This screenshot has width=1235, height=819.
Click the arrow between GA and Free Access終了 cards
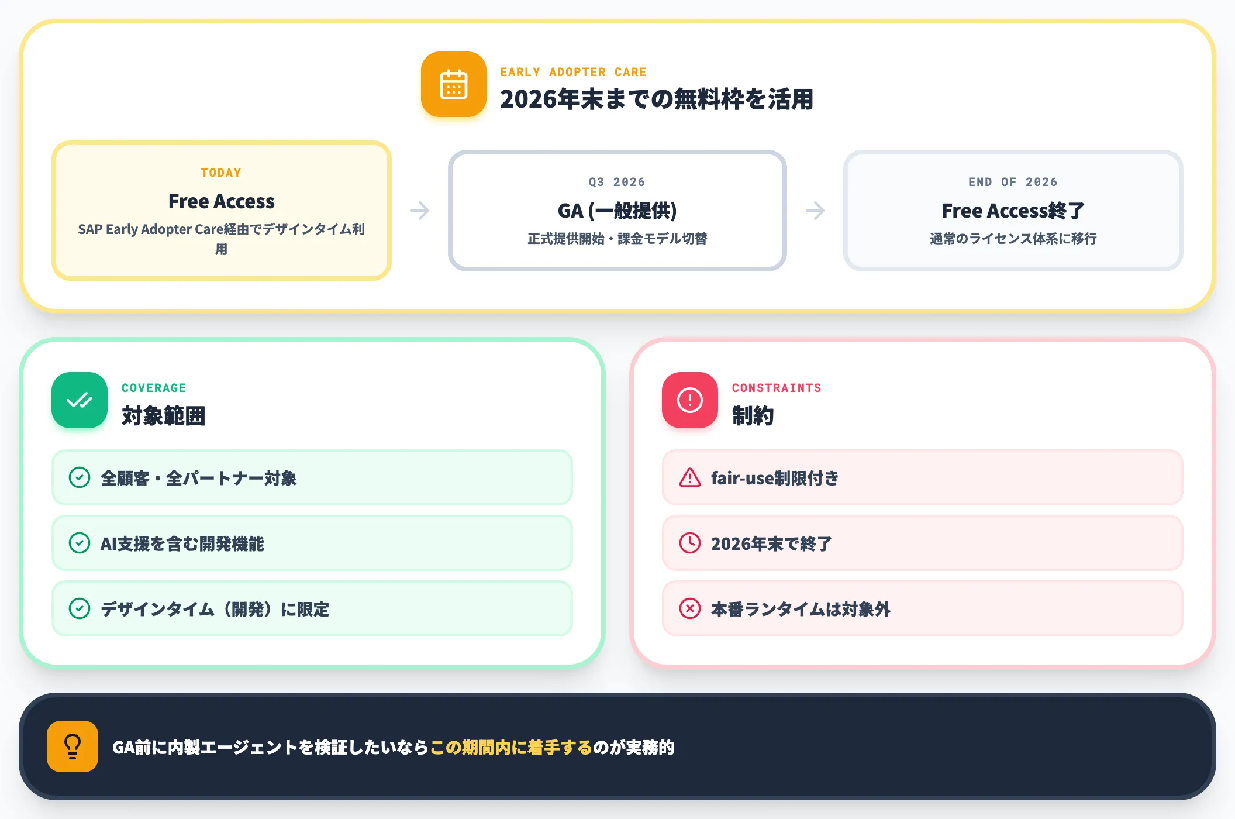[815, 211]
